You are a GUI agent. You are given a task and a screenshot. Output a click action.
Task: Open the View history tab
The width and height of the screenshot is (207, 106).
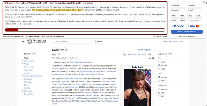pos(142,54)
